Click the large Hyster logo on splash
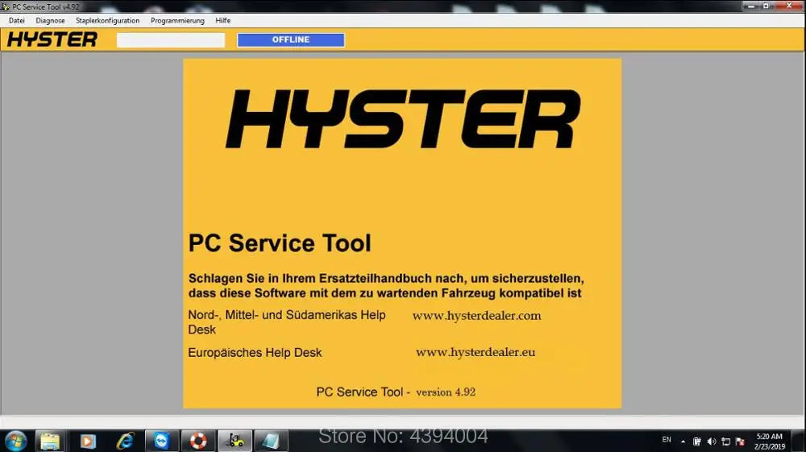 click(x=403, y=118)
